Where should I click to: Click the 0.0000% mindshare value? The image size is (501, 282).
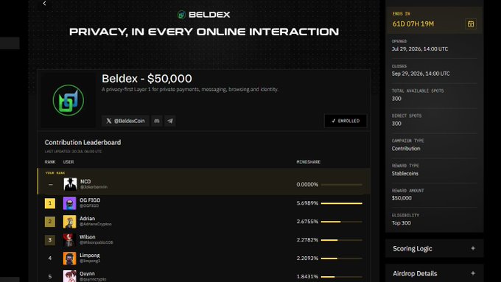point(307,184)
